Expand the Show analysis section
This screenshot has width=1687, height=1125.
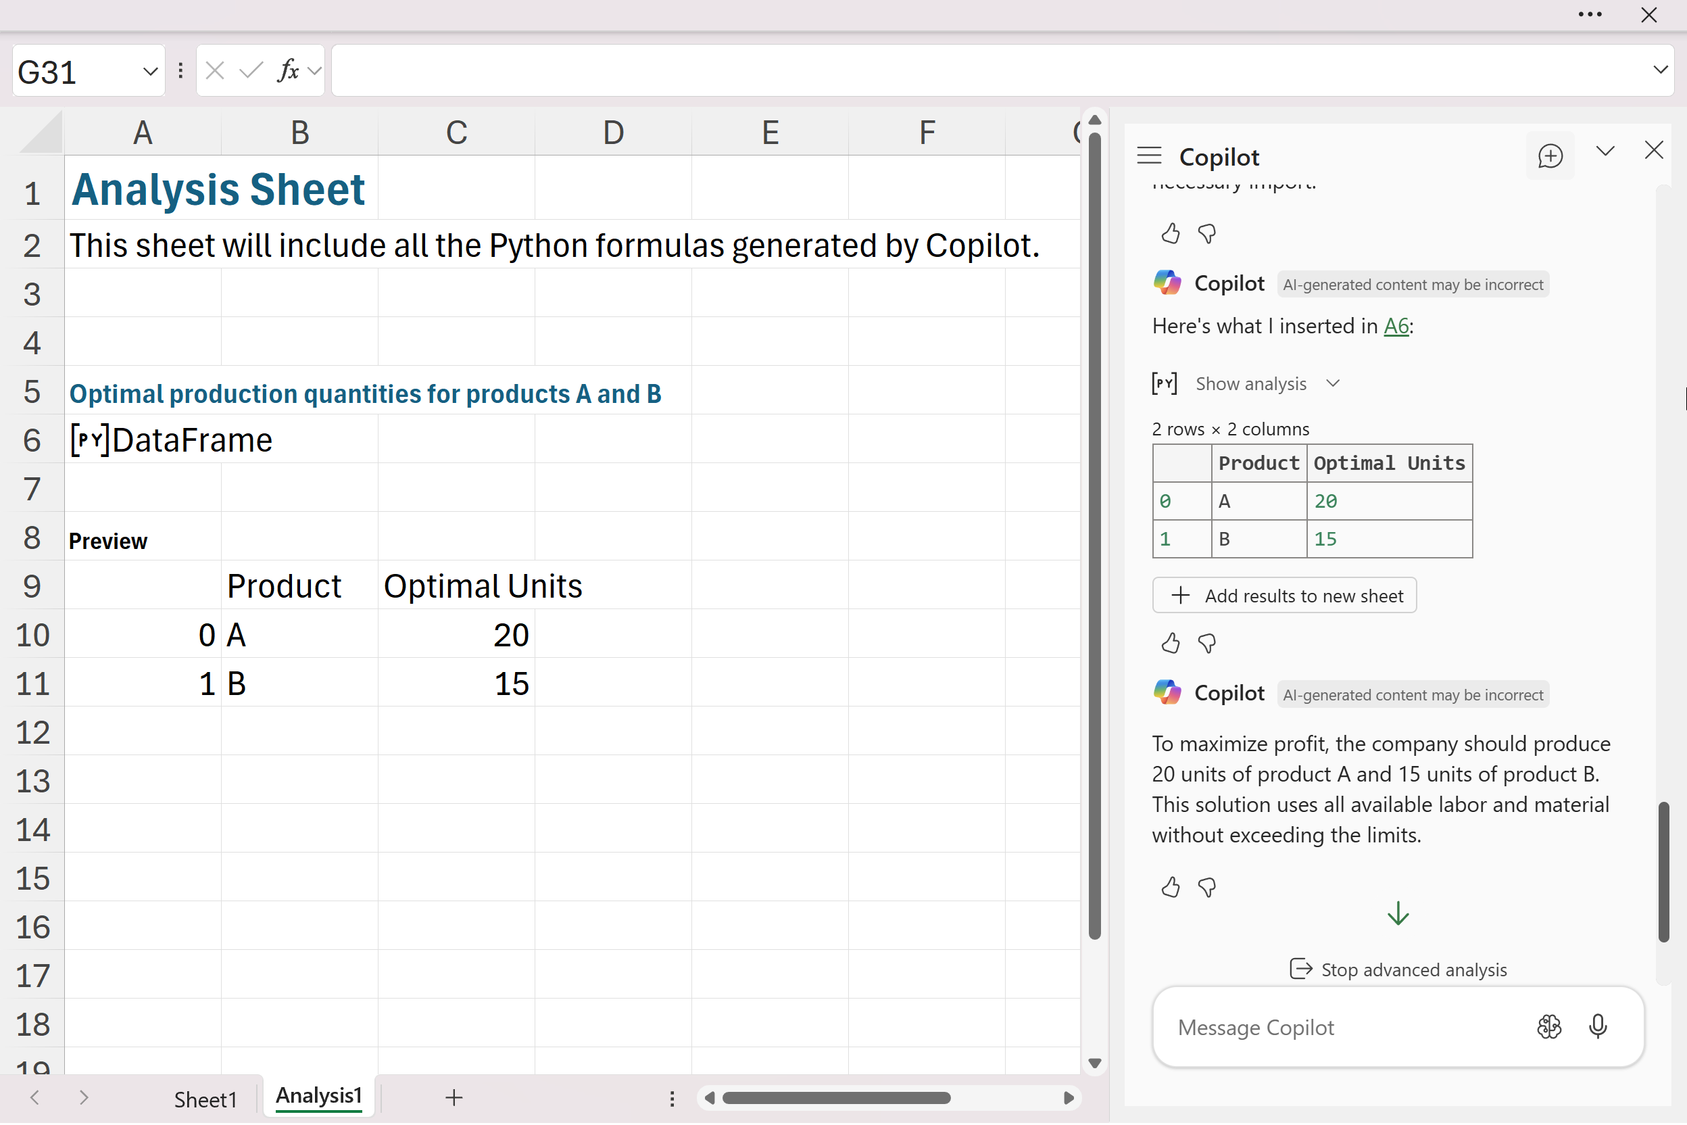[1250, 384]
